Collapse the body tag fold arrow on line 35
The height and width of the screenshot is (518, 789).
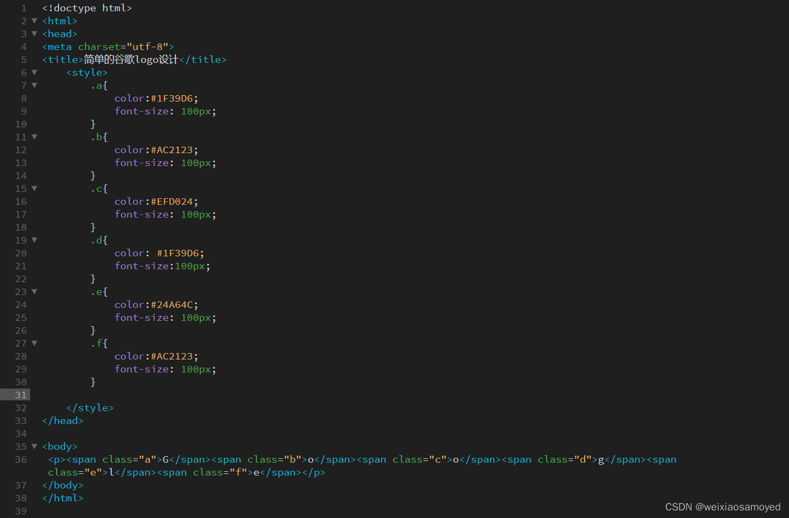click(x=34, y=447)
